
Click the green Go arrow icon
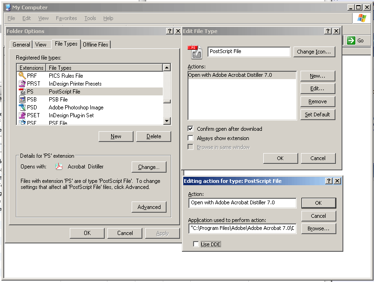(x=351, y=40)
